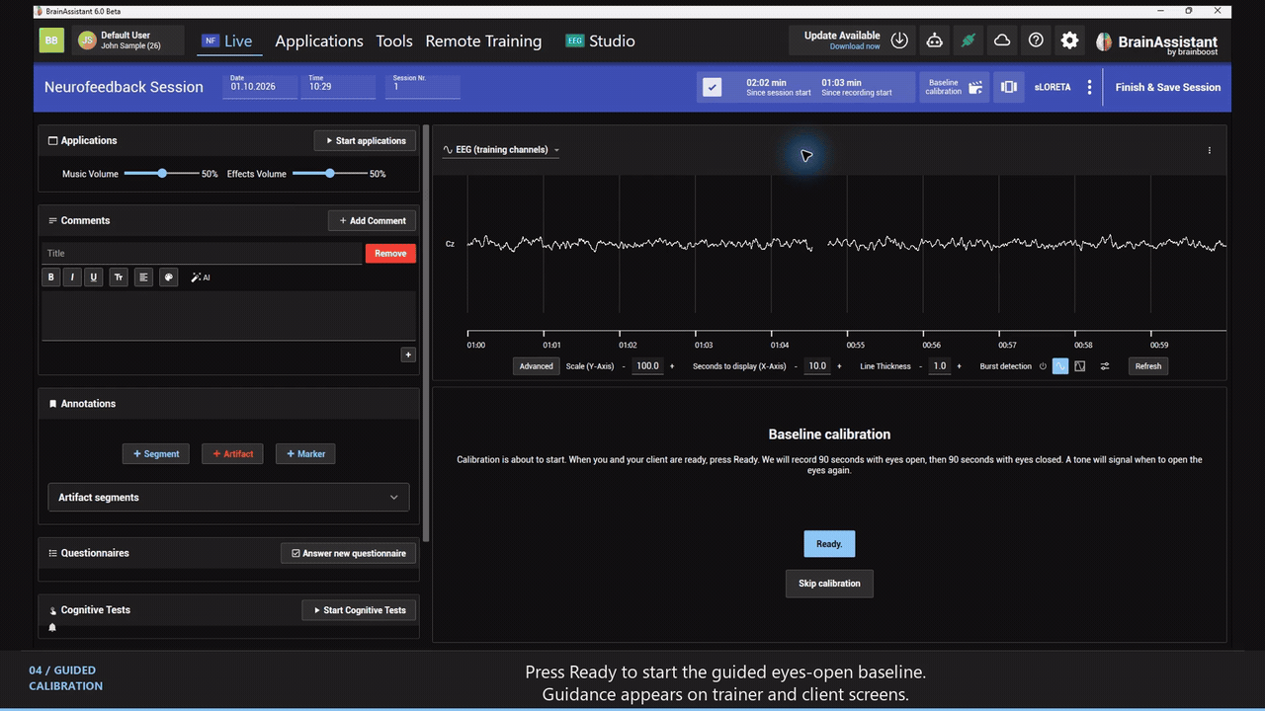Switch to the Live tab
This screenshot has width=1265, height=711.
click(227, 40)
